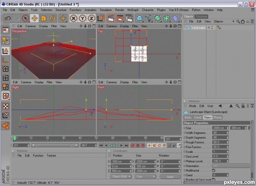Toggle the green enable checkmark for Landscape

[214, 28]
